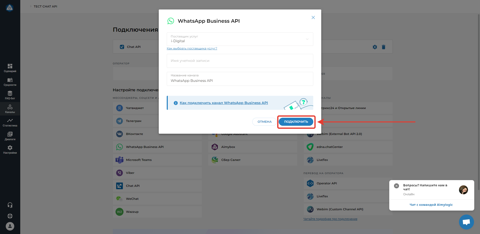Image resolution: width=480 pixels, height=234 pixels.
Task: Open the Как выбрать поставщика услуг link
Action: click(192, 48)
